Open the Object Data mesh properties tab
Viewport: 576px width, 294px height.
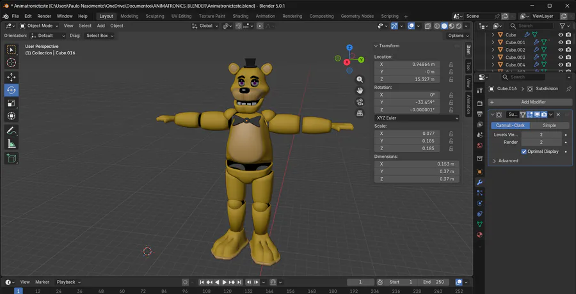click(x=479, y=224)
